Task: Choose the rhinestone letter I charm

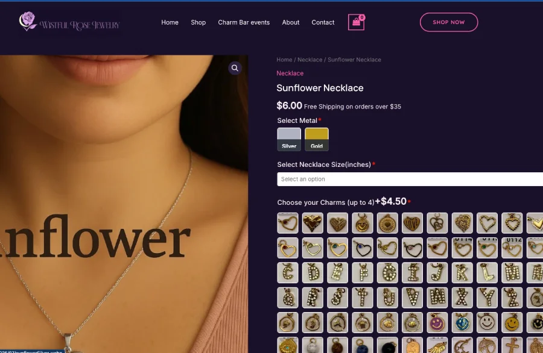Action: click(412, 273)
